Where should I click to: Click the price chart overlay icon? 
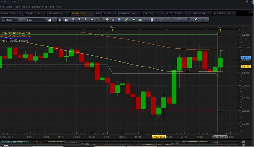tap(152, 19)
